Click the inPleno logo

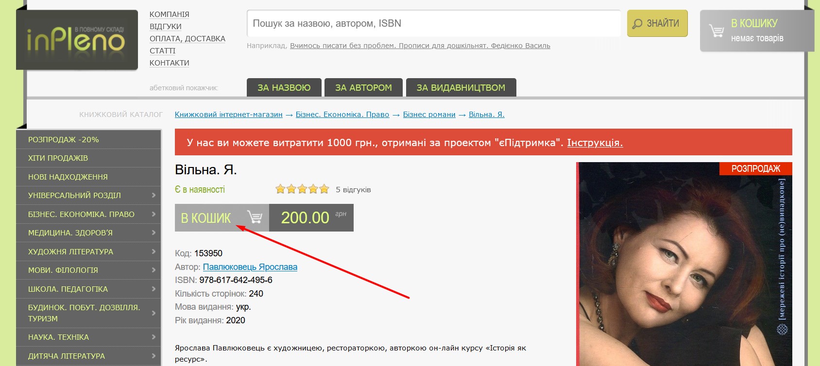(77, 40)
